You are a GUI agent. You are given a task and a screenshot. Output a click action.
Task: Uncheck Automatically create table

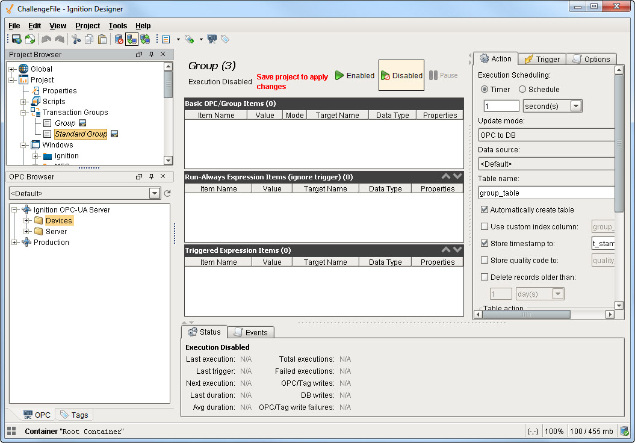(485, 210)
